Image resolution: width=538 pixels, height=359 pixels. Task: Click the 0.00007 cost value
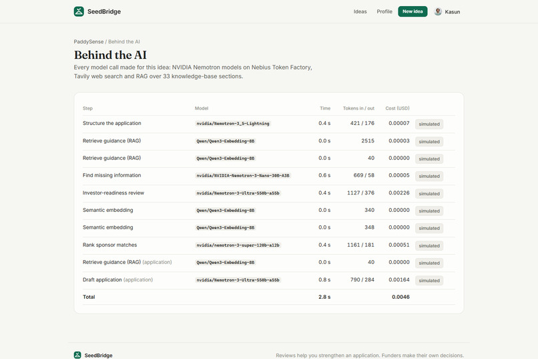click(399, 123)
